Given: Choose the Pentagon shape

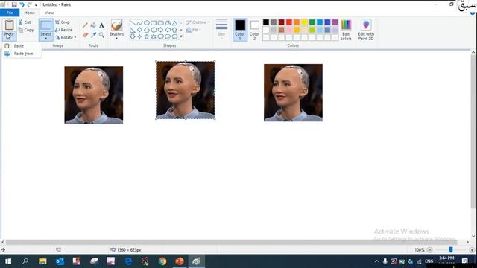Looking at the screenshot, I should click(x=147, y=30).
